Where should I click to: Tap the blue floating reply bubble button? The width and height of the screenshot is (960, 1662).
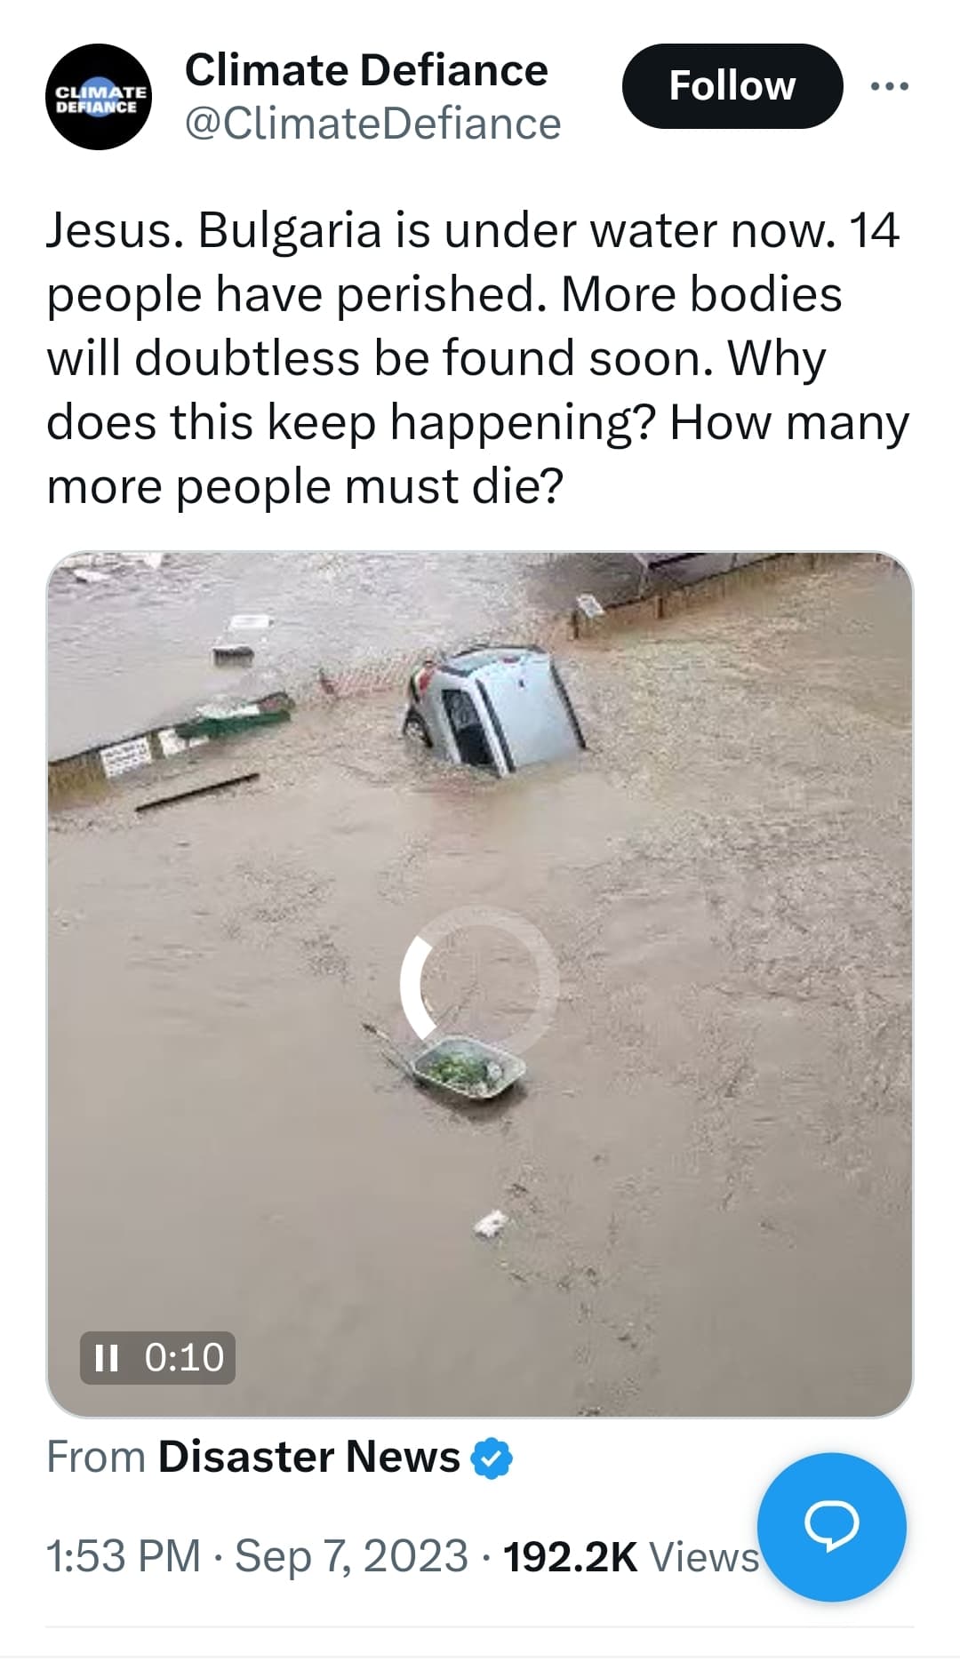pyautogui.click(x=832, y=1526)
